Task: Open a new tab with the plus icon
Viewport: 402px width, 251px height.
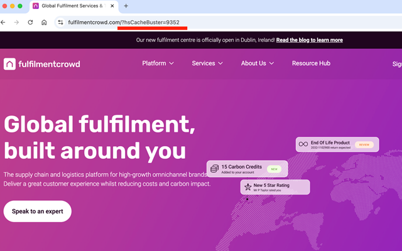Action: pos(126,6)
